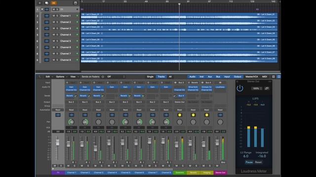This screenshot has width=316, height=177.
Task: Toggle Audio channel strip filter
Action: [x=193, y=77]
